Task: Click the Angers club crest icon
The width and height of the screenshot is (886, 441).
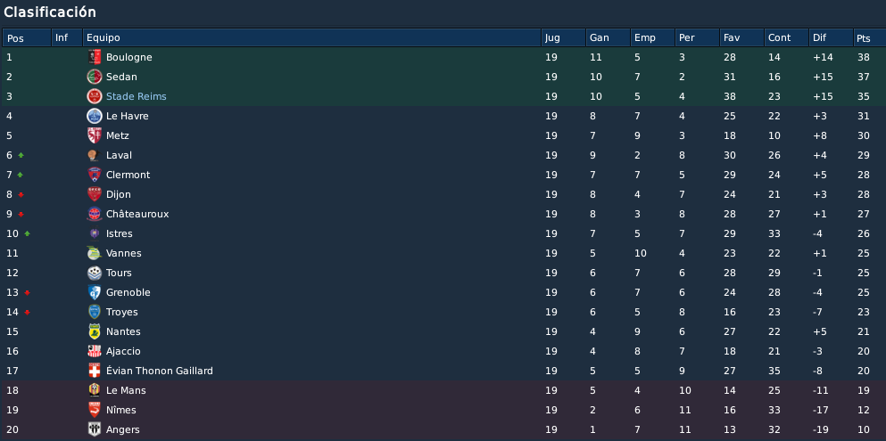Action: (95, 429)
